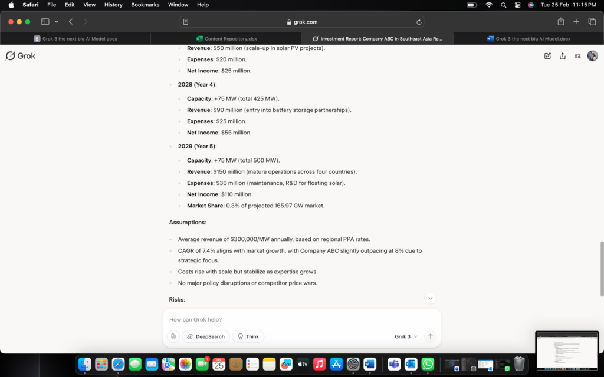This screenshot has width=604, height=377.
Task: Toggle DeepSearch mode
Action: coord(206,336)
